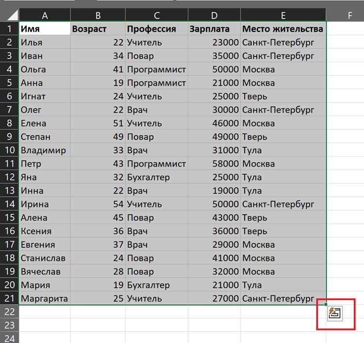
Task: Select row 1 header
Action: [9, 29]
